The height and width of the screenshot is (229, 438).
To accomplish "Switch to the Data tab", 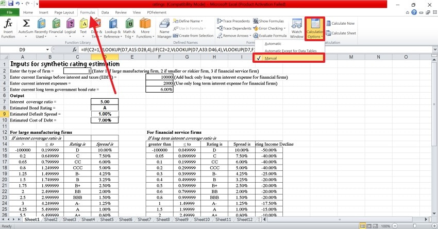I will (105, 12).
